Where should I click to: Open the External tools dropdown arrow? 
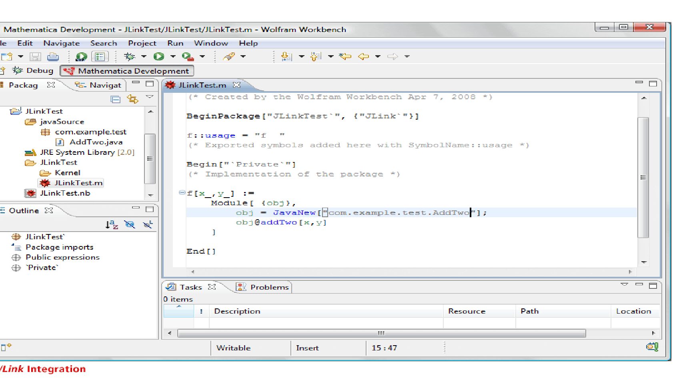click(202, 57)
